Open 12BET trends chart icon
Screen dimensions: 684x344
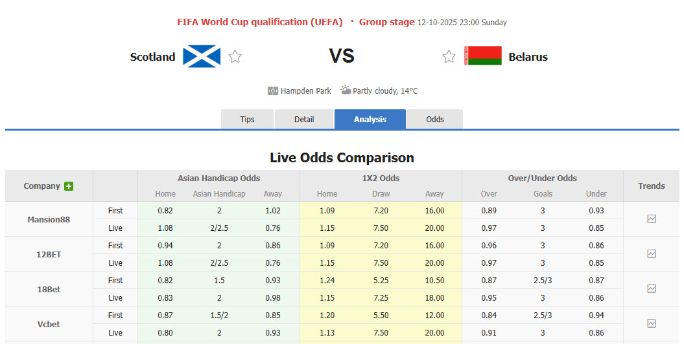click(652, 254)
